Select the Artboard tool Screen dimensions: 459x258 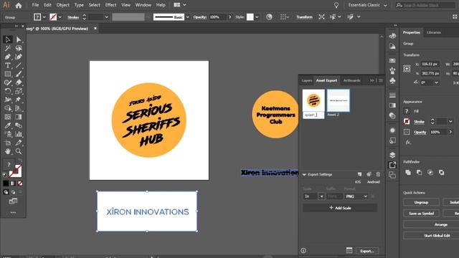[8, 143]
